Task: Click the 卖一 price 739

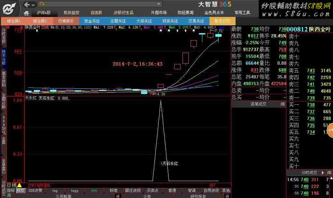Action: (311, 98)
